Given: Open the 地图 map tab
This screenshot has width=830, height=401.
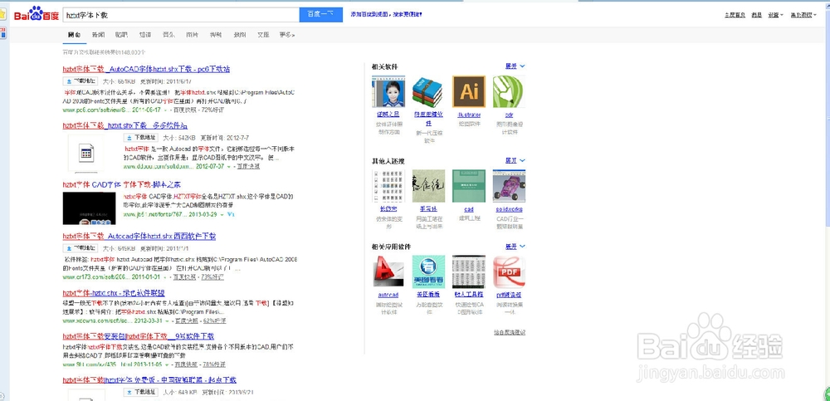Looking at the screenshot, I should point(239,35).
